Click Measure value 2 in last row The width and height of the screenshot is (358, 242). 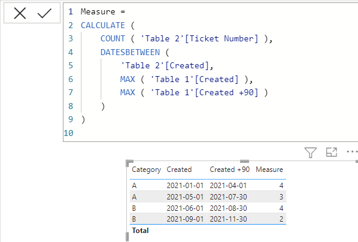tap(281, 219)
